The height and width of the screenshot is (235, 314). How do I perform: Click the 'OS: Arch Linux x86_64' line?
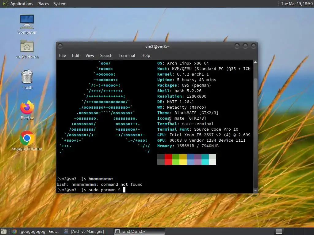pyautogui.click(x=183, y=63)
